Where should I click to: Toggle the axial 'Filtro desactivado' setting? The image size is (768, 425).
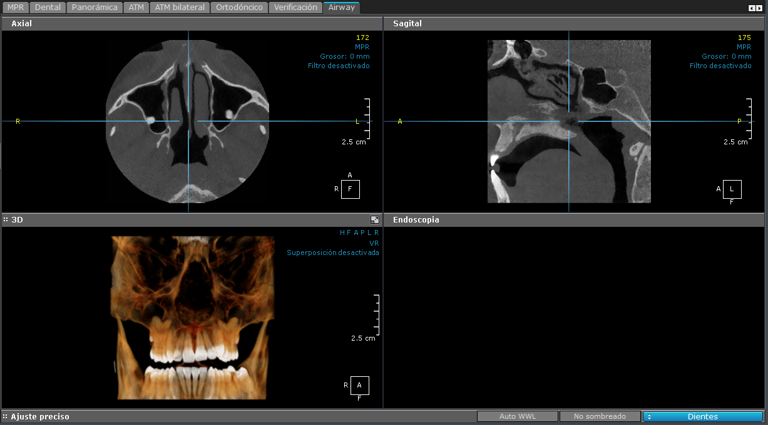coord(339,66)
